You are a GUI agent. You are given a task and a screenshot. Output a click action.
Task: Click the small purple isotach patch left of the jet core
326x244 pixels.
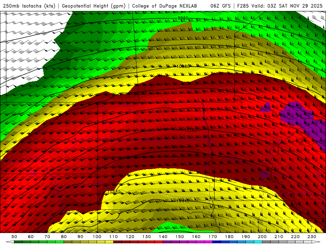coord(266,107)
